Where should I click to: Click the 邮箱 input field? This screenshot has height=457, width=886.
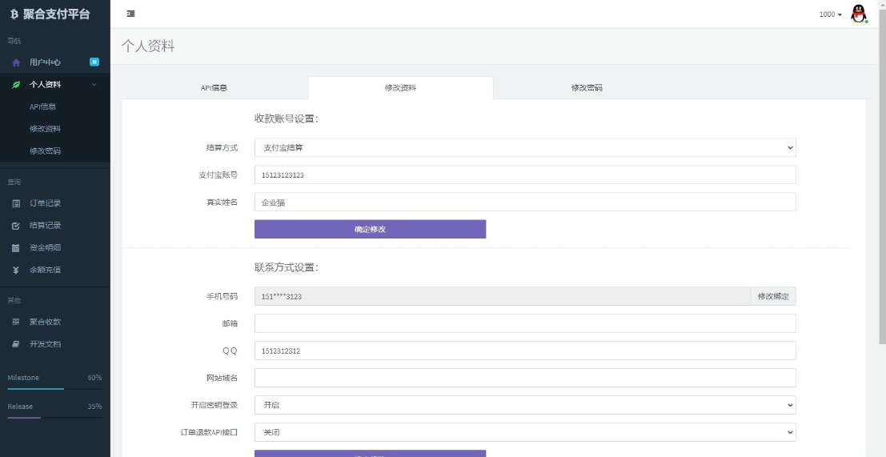tap(524, 323)
